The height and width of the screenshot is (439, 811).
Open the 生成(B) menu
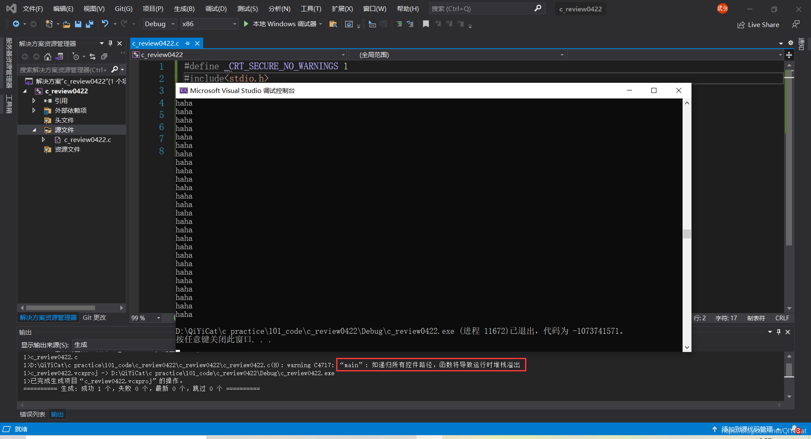point(184,8)
